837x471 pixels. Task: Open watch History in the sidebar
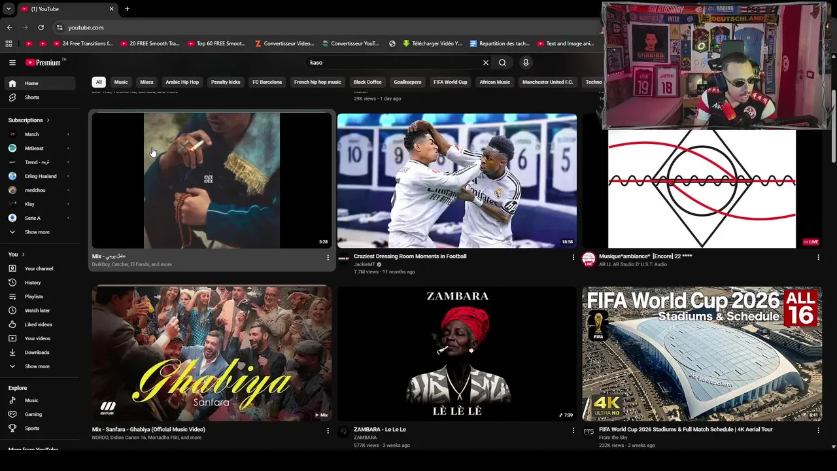pyautogui.click(x=39, y=283)
